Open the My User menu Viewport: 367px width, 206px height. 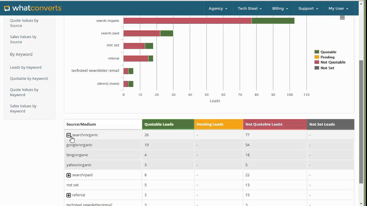[x=338, y=9]
